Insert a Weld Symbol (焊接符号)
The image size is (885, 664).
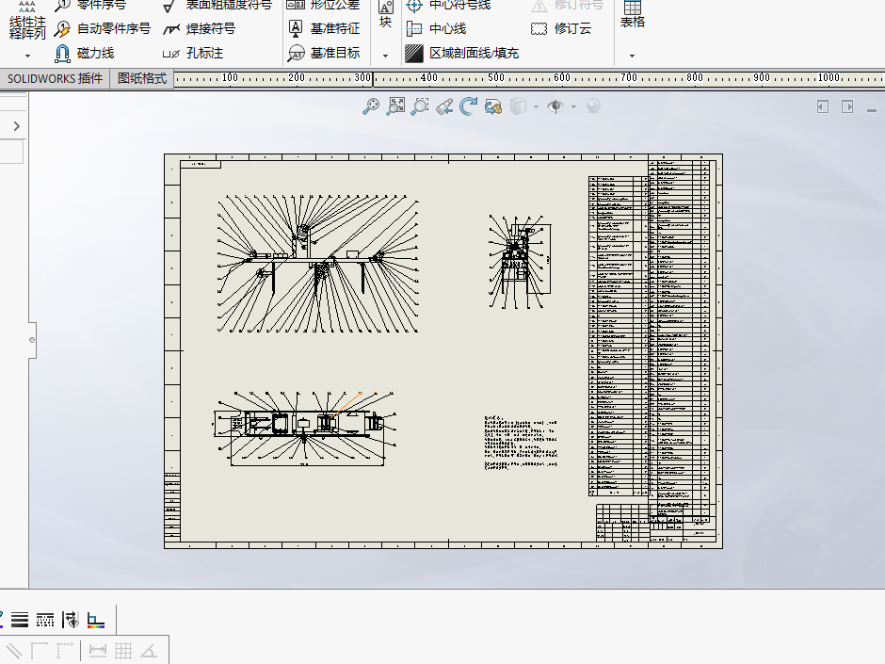[x=199, y=29]
